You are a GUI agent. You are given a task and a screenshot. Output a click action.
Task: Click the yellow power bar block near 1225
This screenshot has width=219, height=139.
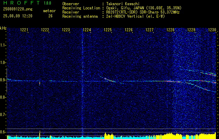pos(109,136)
